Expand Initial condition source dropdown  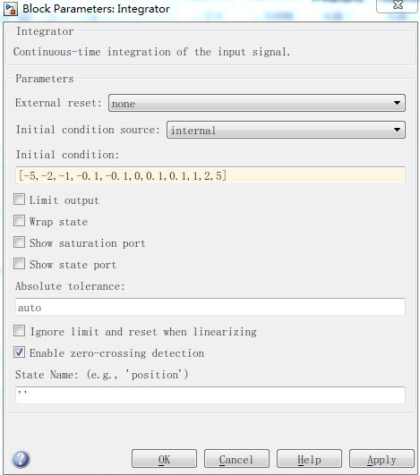(286, 130)
